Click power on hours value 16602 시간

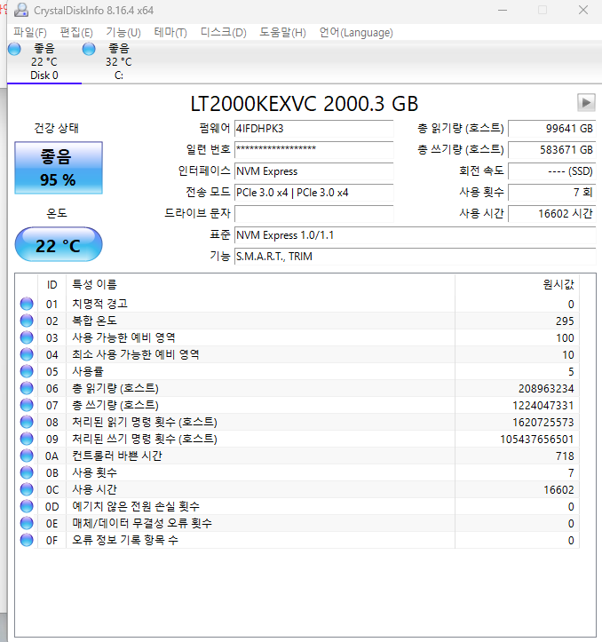click(x=551, y=214)
